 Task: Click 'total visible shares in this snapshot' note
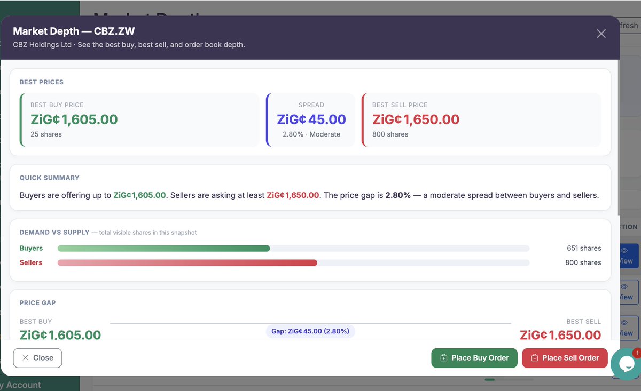pyautogui.click(x=148, y=233)
